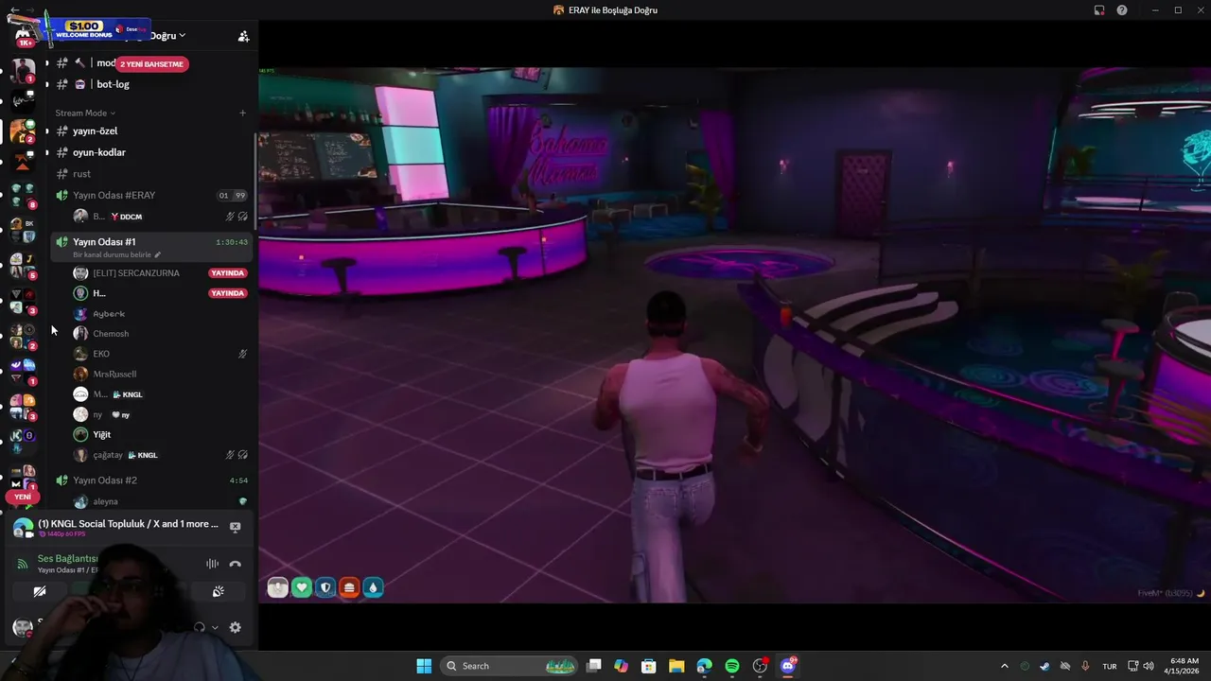The width and height of the screenshot is (1211, 681).
Task: Open File Explorer from the taskbar
Action: click(x=676, y=666)
